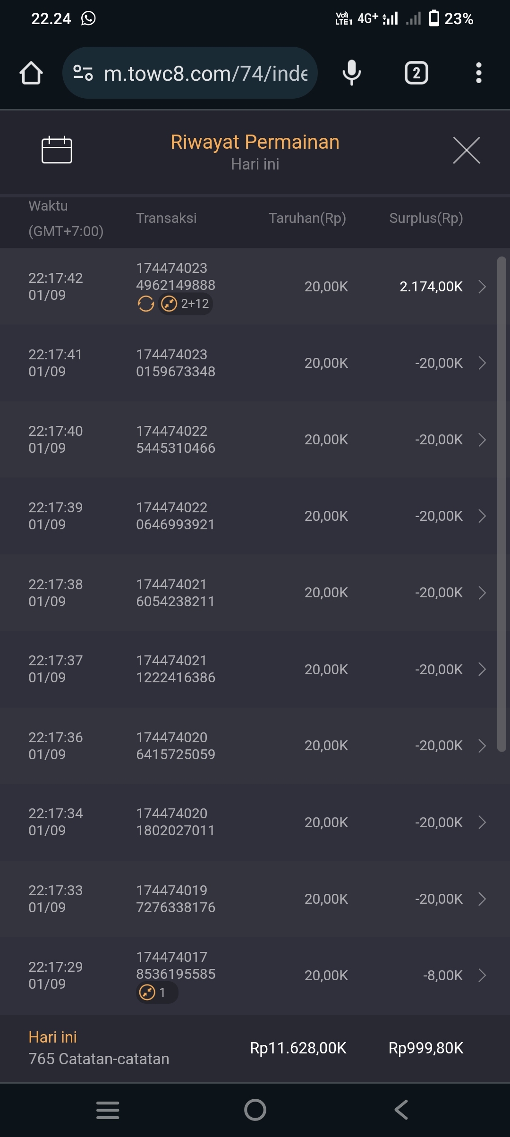Open the calendar date picker icon

coord(57,150)
